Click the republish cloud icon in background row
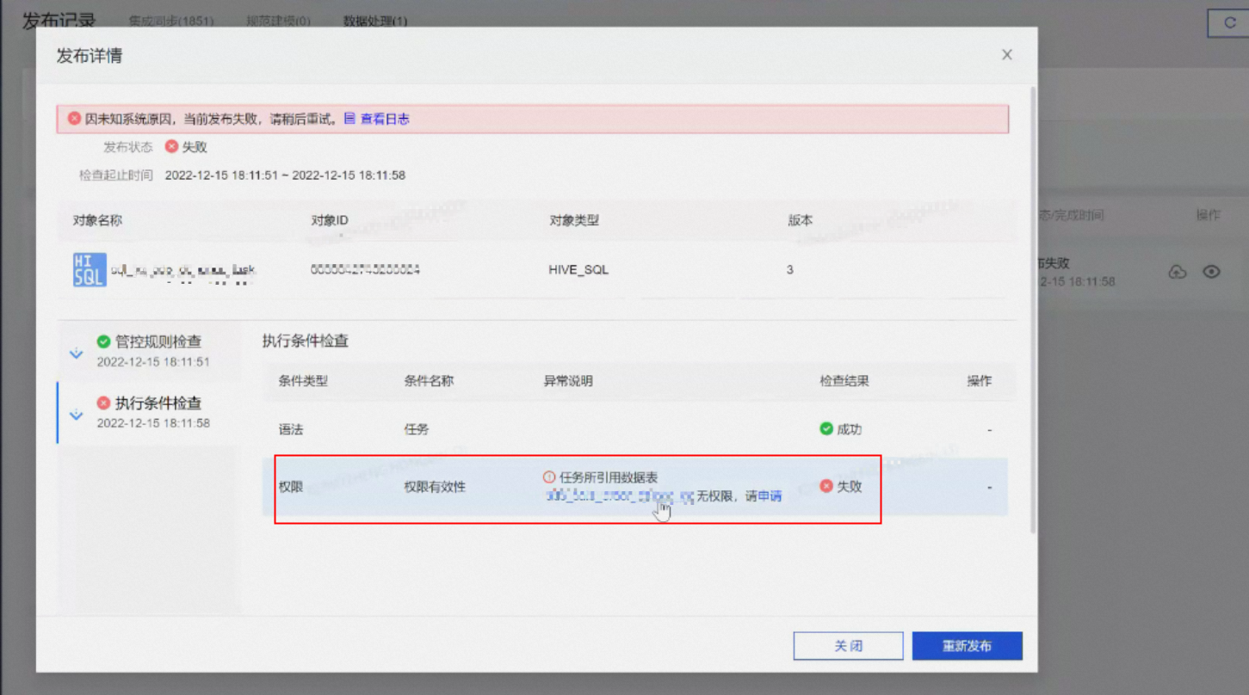Viewport: 1249px width, 695px height. click(x=1177, y=272)
